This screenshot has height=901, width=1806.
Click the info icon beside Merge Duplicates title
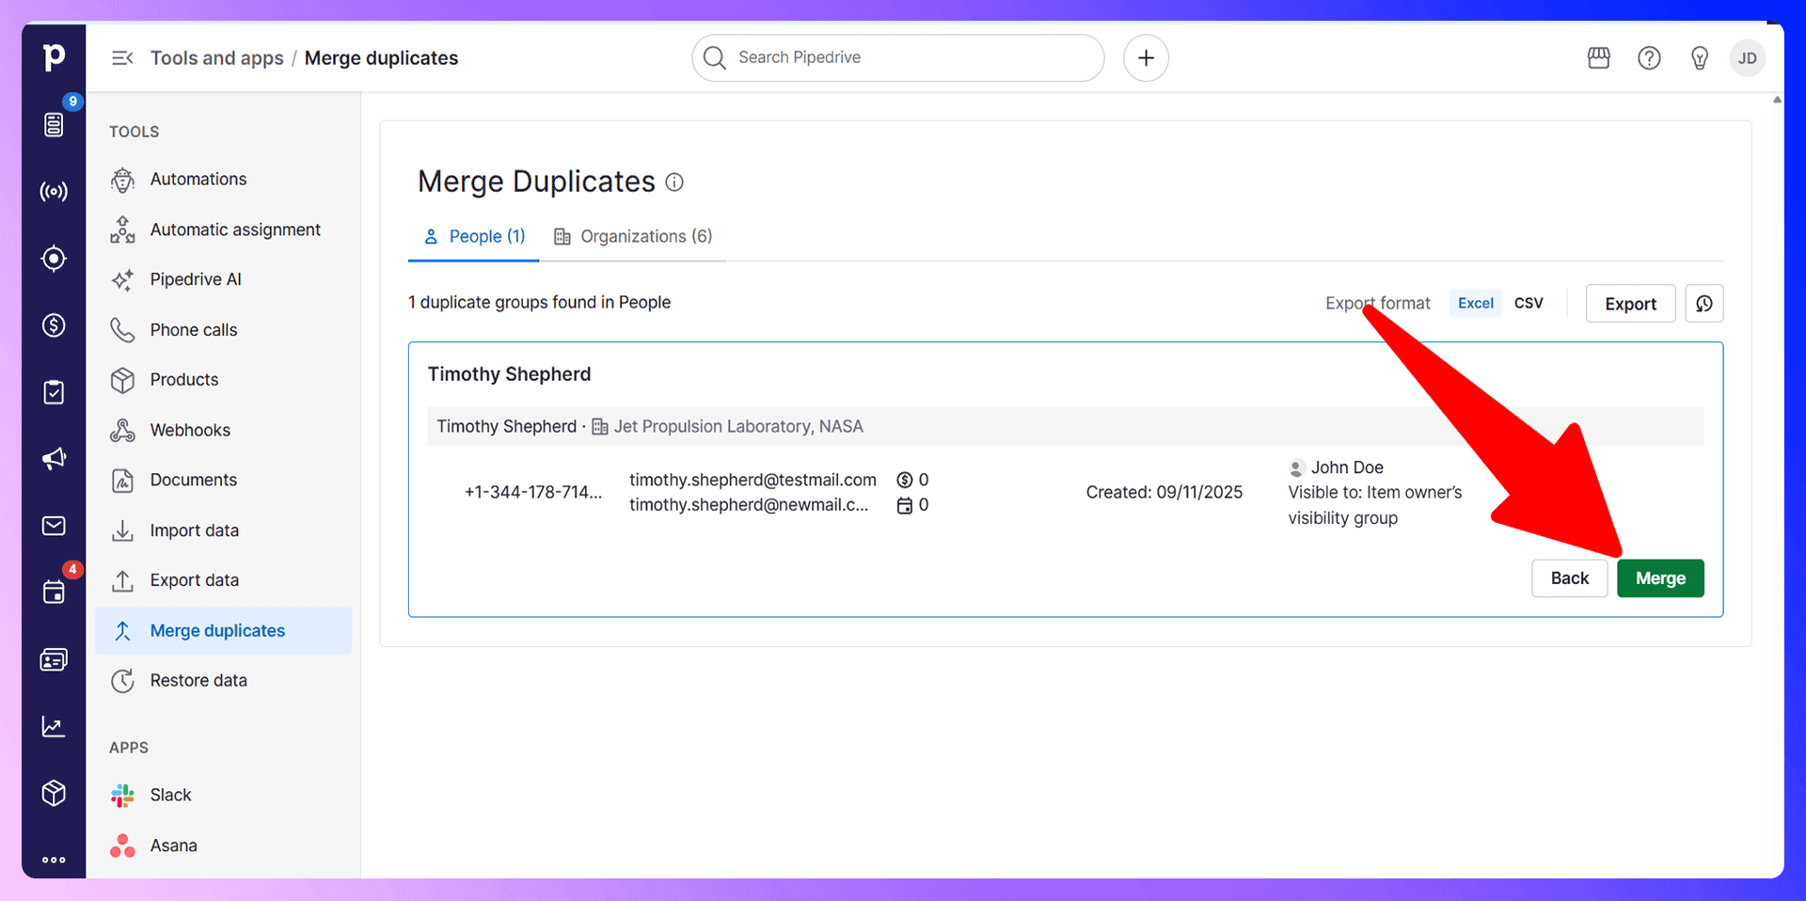tap(674, 182)
